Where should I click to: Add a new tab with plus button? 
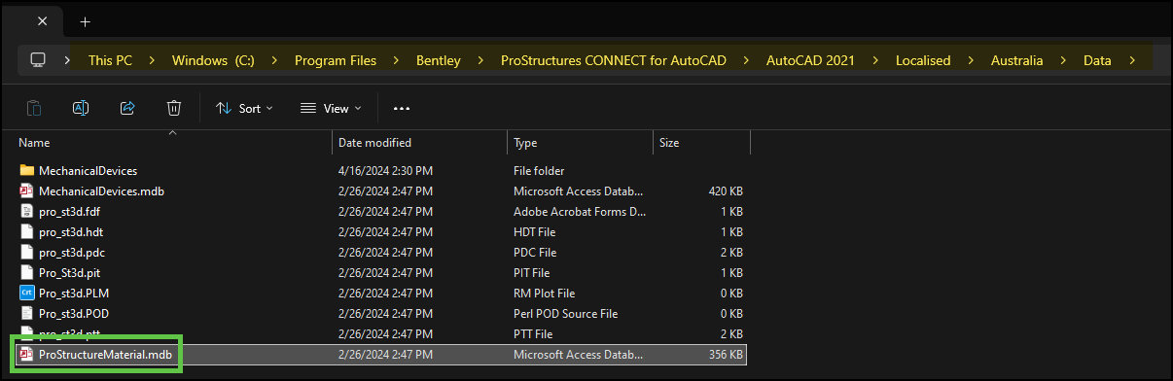click(85, 20)
